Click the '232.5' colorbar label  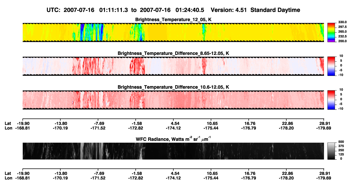coord(342,36)
